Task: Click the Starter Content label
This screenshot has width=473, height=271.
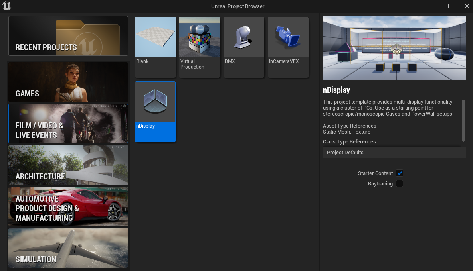Action: 375,173
